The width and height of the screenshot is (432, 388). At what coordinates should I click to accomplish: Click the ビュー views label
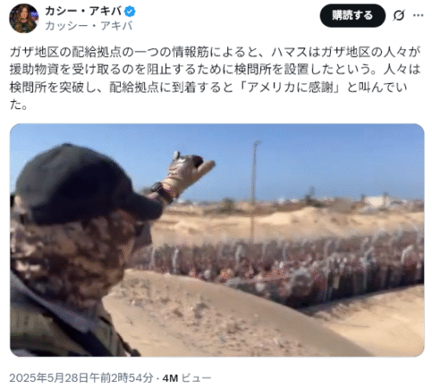coord(196,378)
